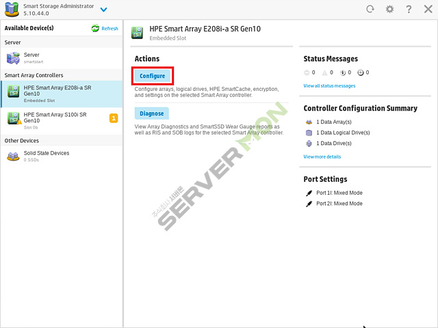This screenshot has width=438, height=328.
Task: Click the Configure button
Action: 152,76
